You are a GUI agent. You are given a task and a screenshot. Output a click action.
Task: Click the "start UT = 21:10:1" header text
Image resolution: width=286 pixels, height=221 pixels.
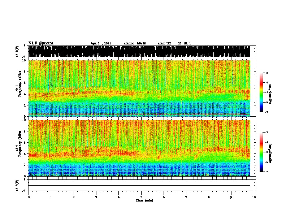[x=174, y=43]
